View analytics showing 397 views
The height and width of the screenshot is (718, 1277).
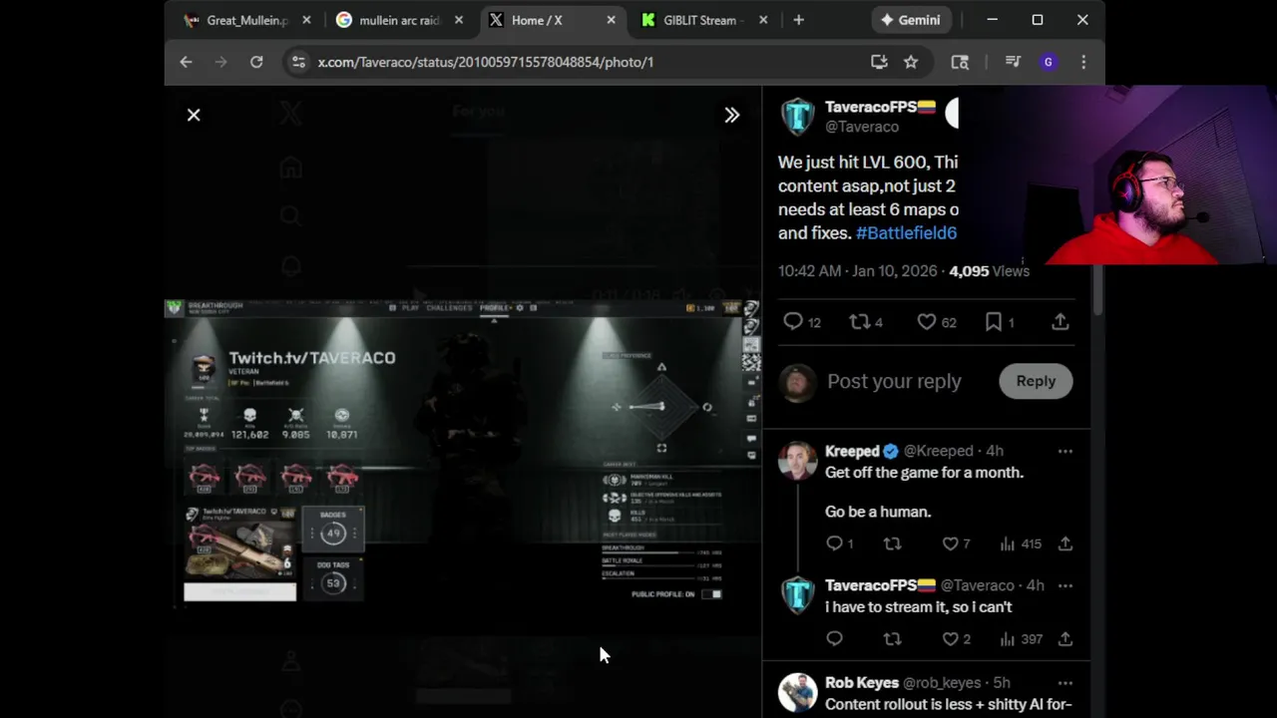pyautogui.click(x=1020, y=639)
